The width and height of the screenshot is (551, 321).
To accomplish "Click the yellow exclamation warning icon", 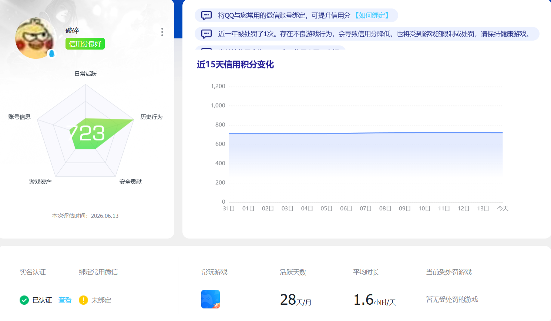I will click(83, 300).
